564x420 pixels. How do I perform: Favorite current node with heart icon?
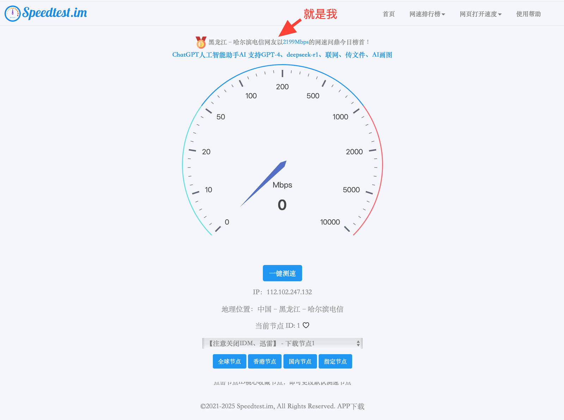[x=306, y=325]
